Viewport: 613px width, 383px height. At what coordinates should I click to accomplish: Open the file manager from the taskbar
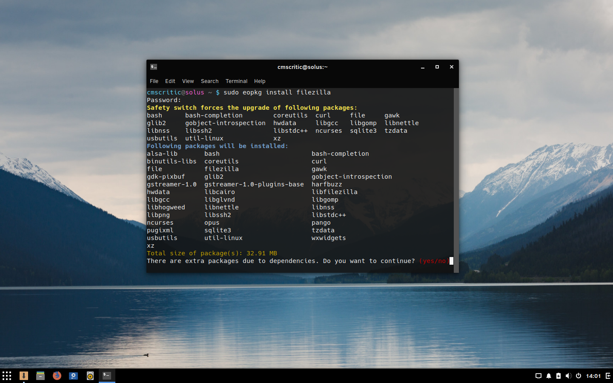pos(40,376)
